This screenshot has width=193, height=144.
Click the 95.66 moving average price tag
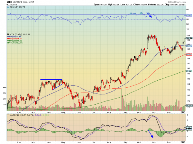coord(189,54)
